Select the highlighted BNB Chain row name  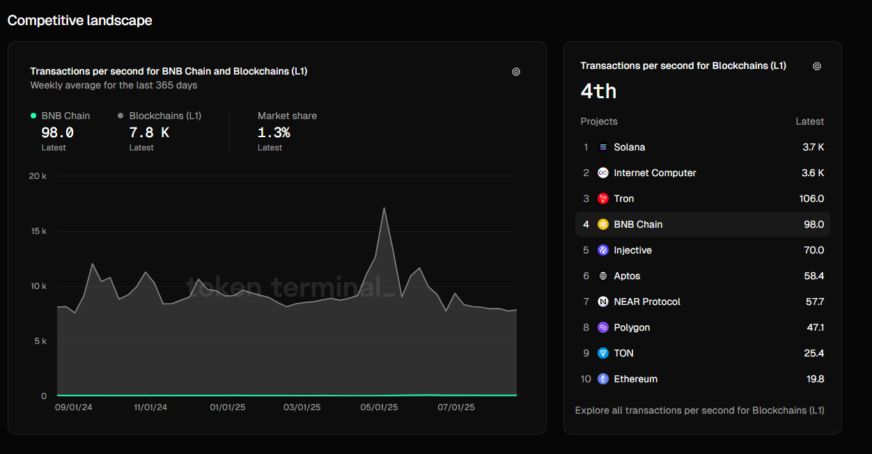639,224
